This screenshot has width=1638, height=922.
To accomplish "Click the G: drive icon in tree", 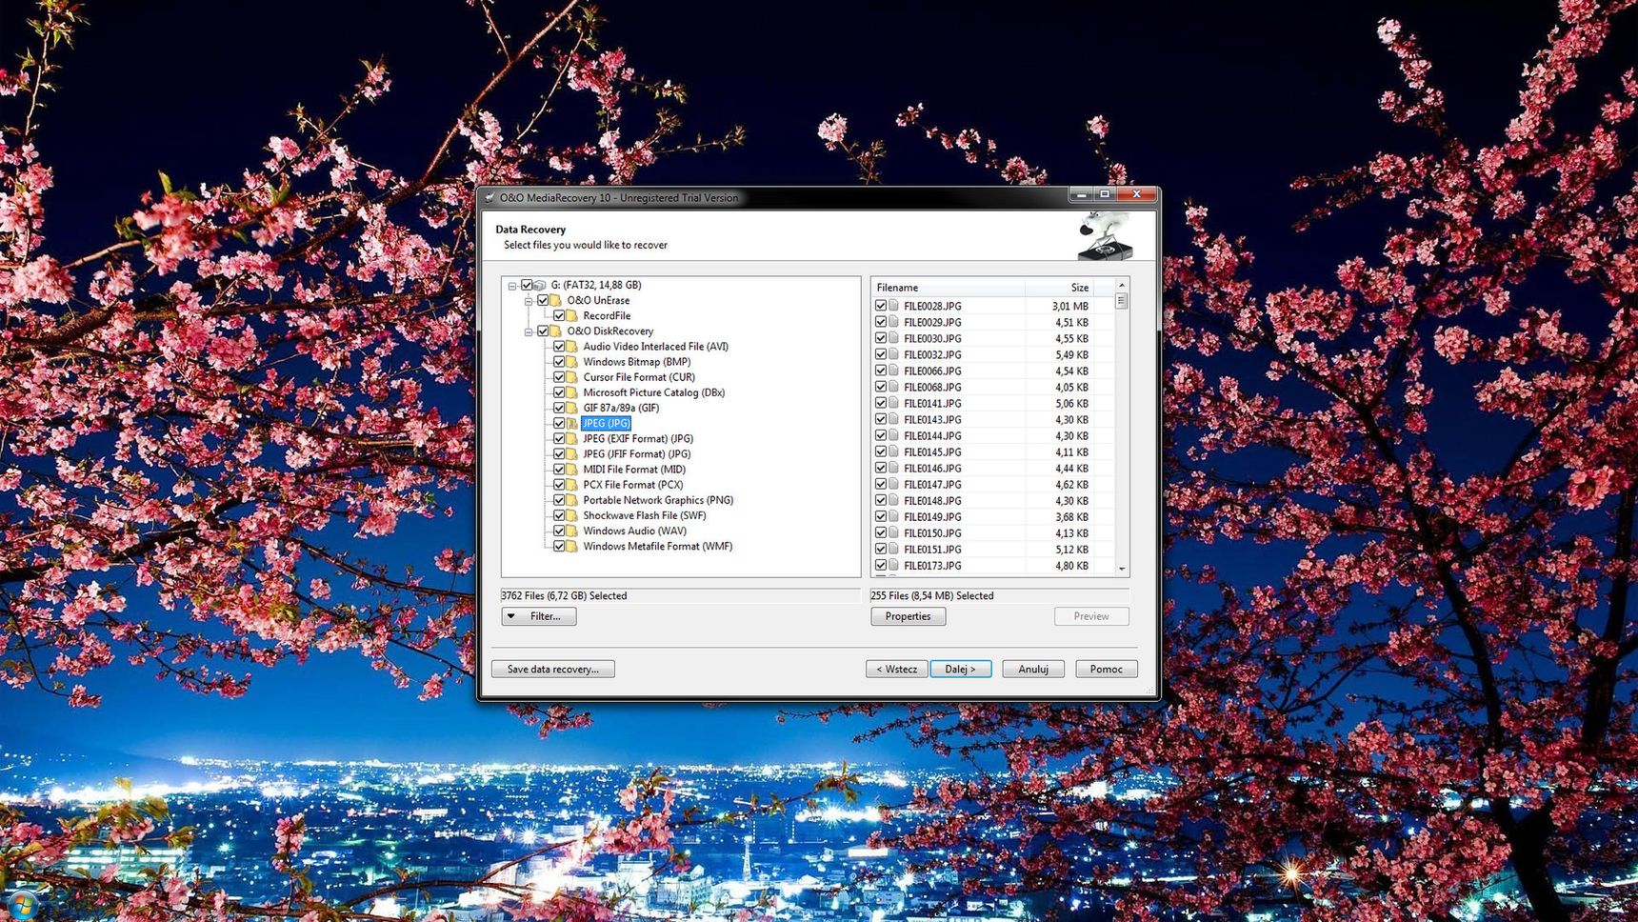I will point(540,285).
